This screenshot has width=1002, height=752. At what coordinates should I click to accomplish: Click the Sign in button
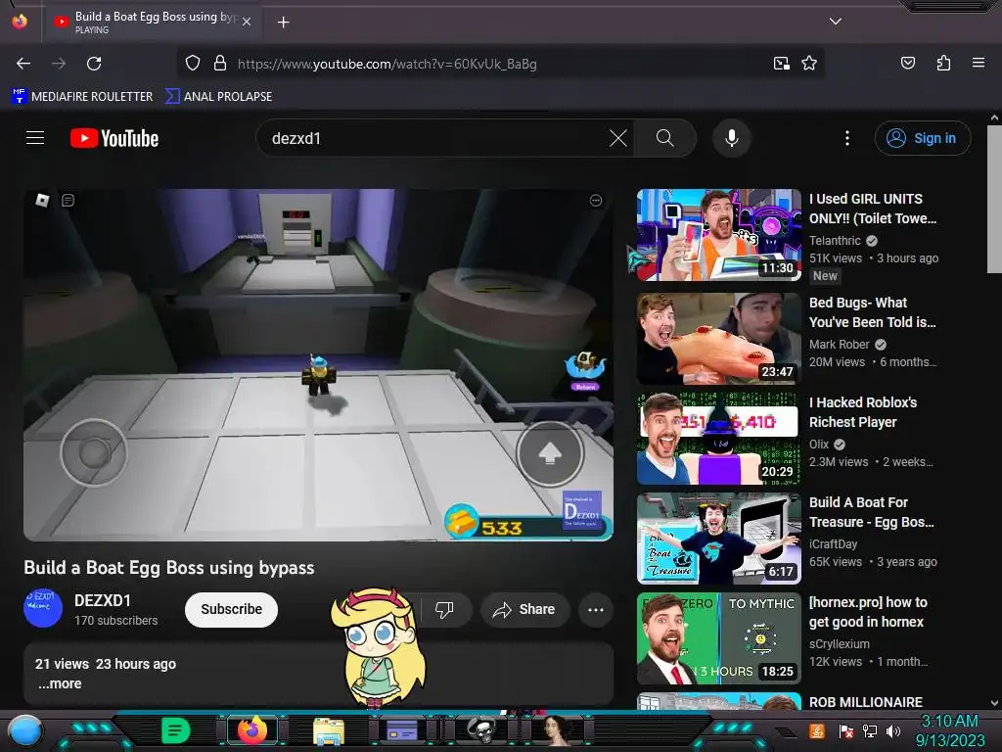(922, 138)
